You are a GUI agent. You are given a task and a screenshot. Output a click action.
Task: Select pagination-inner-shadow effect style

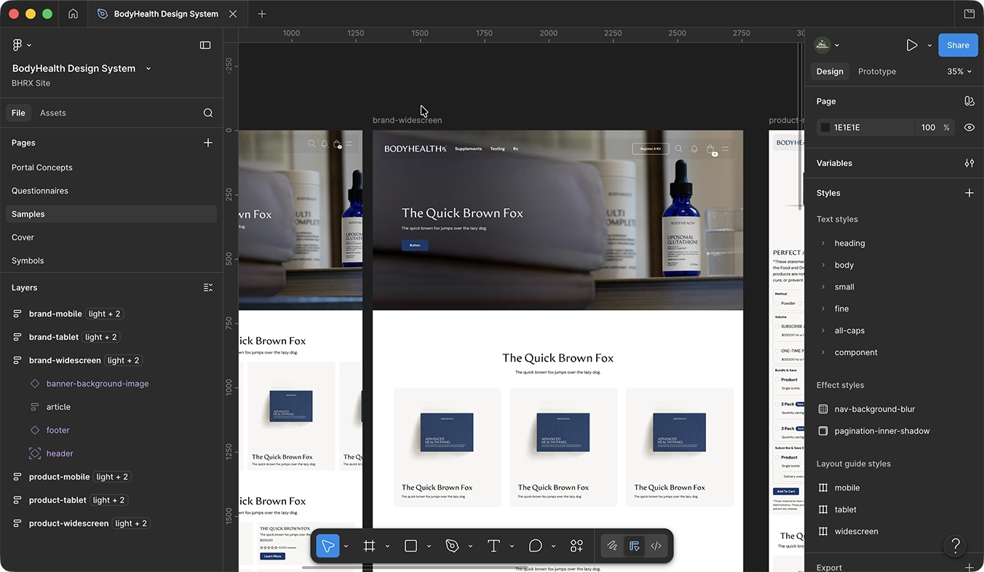click(x=881, y=431)
